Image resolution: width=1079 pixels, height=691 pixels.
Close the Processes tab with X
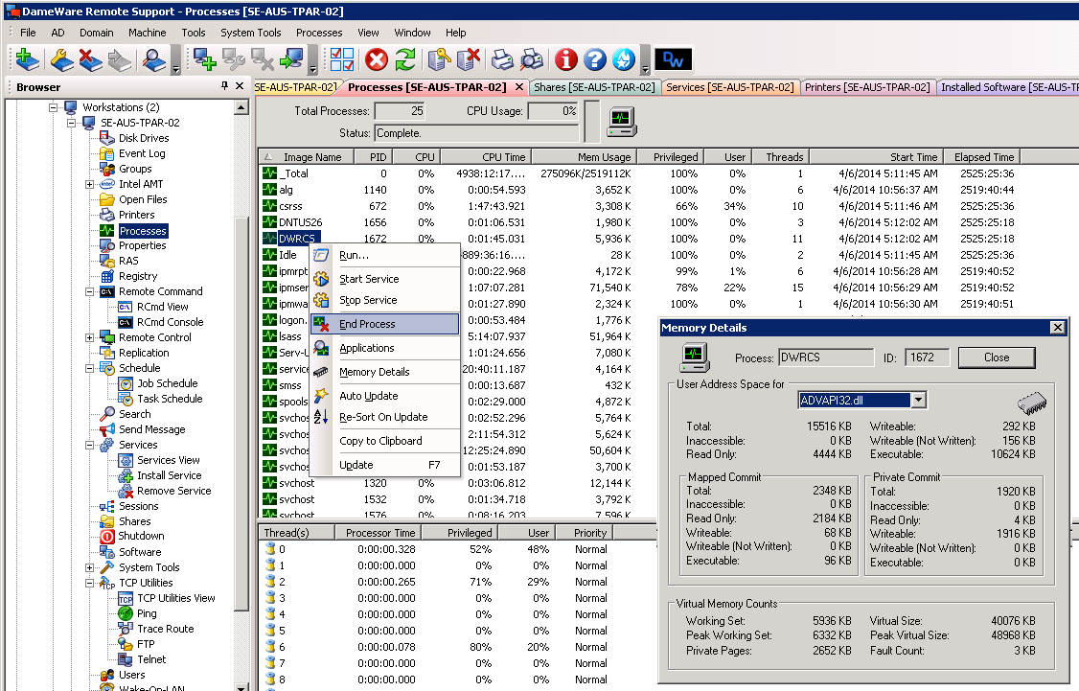pos(519,86)
